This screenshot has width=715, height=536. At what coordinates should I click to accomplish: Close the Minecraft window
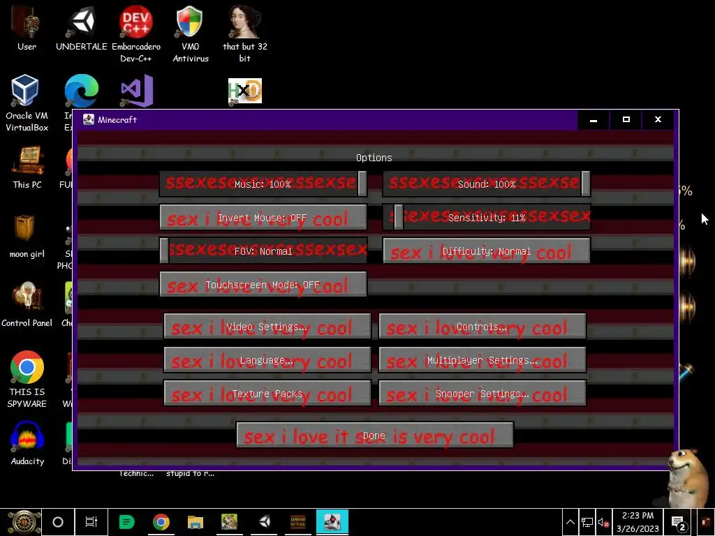(658, 120)
